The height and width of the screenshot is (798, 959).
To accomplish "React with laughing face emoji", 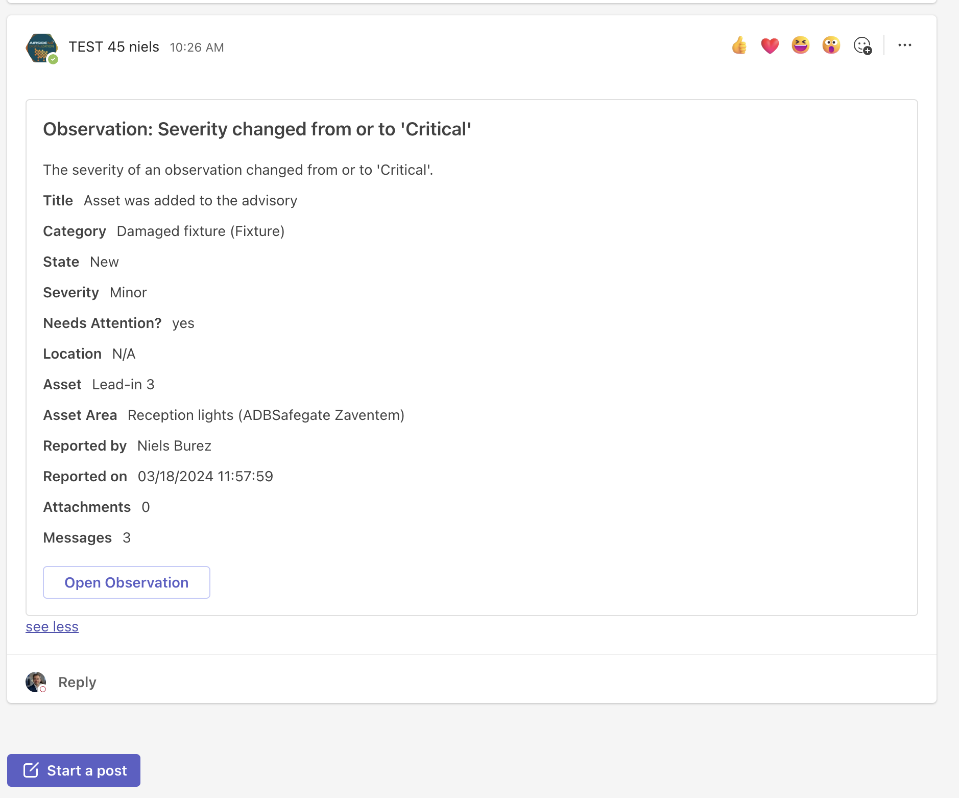I will [x=800, y=46].
